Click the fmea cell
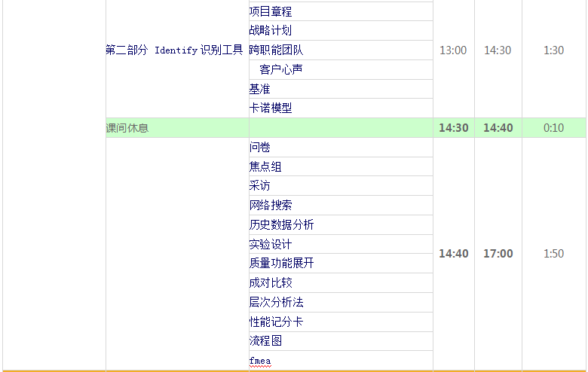The image size is (588, 372). point(341,361)
